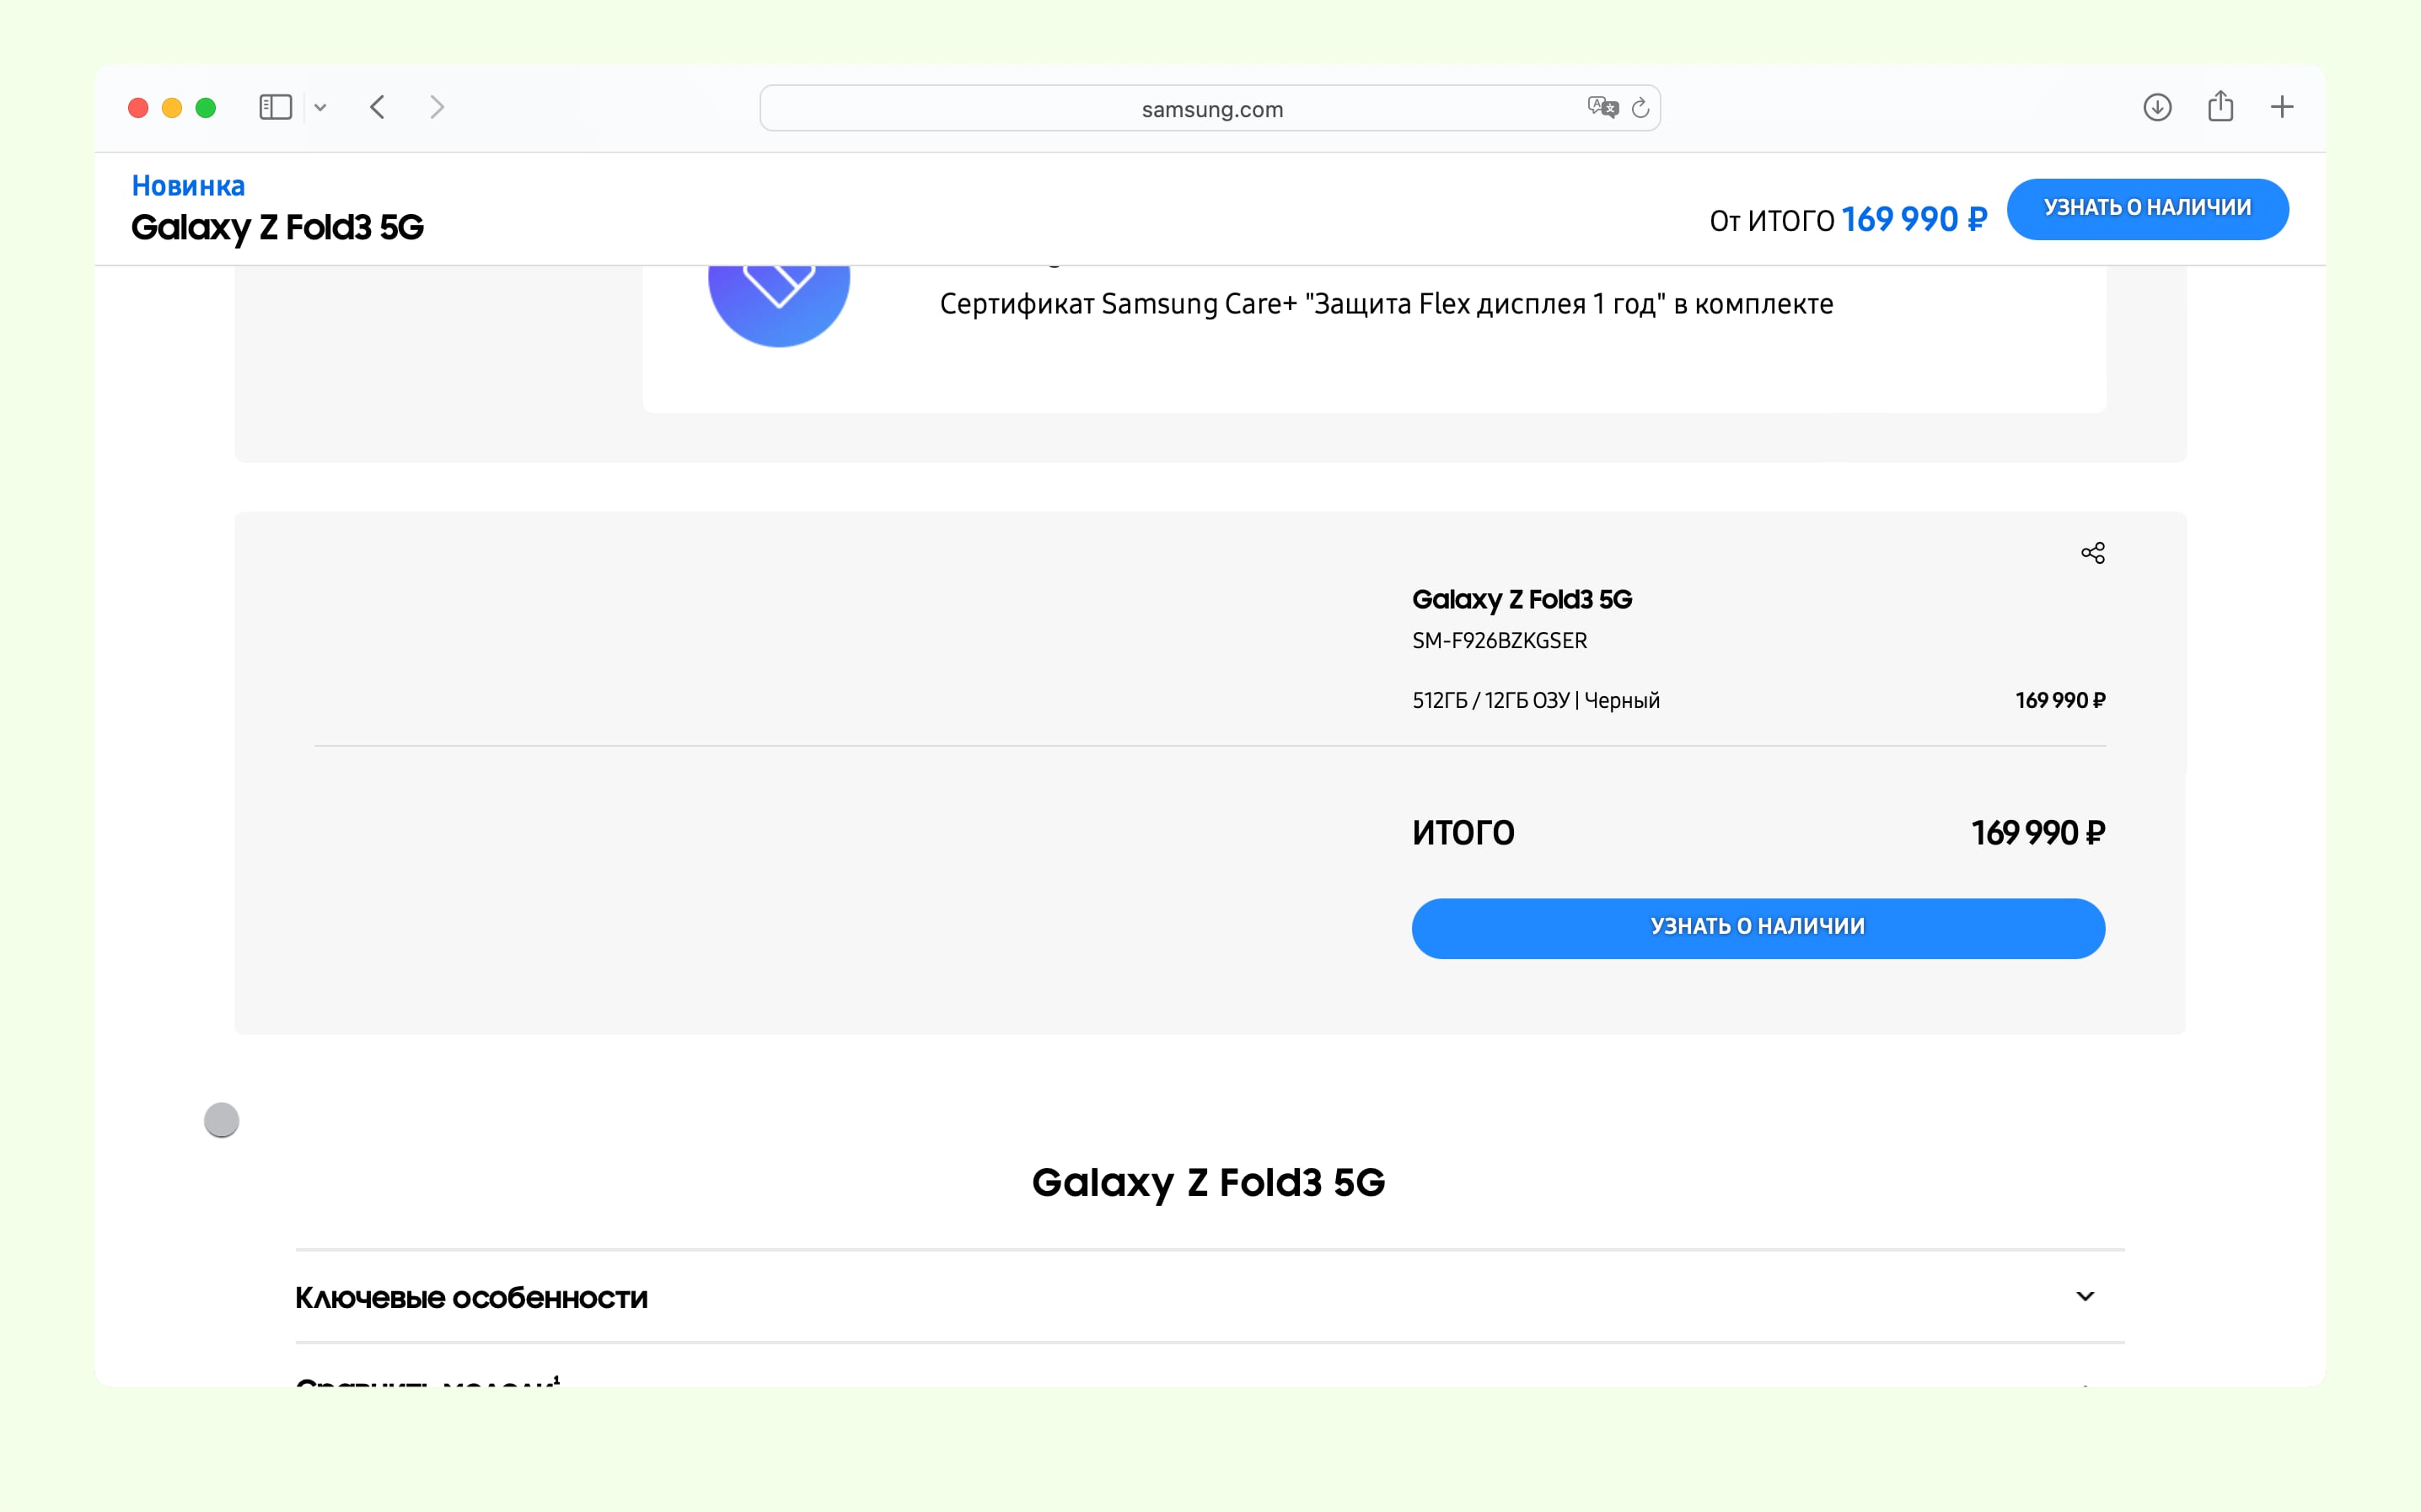Click the header price 169 990 ₽
Screen dimensions: 2421x1512
(x=1914, y=219)
